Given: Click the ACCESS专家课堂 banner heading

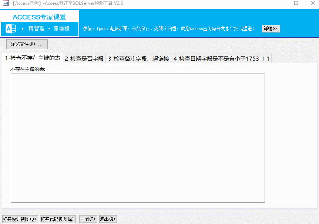Looking at the screenshot, I should 39,17.
